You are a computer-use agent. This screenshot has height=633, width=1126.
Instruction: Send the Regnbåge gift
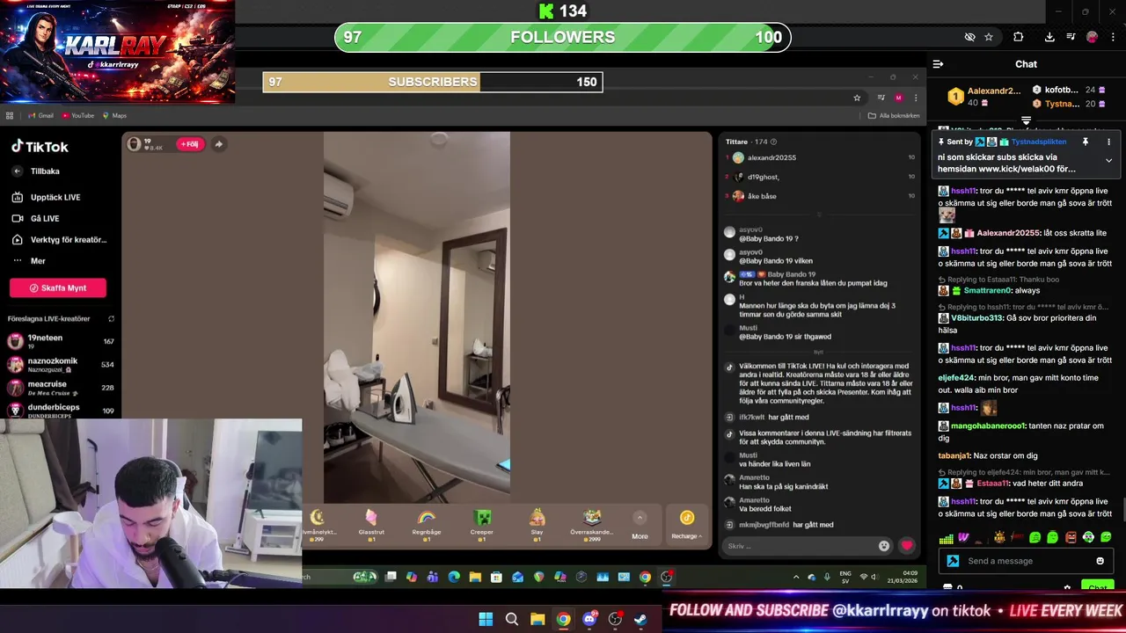(x=427, y=524)
